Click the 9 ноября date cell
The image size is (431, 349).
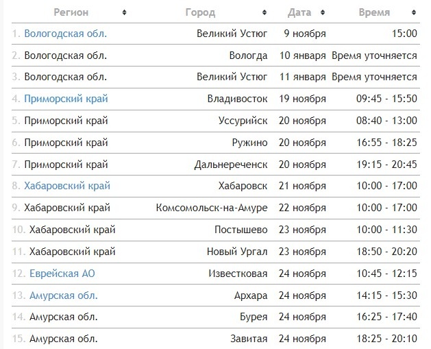(x=305, y=34)
